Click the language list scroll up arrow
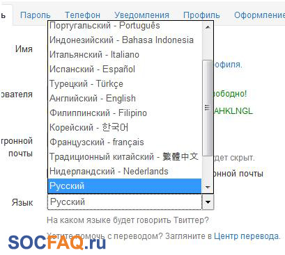Viewport: 285px width, 255px height. pyautogui.click(x=208, y=27)
